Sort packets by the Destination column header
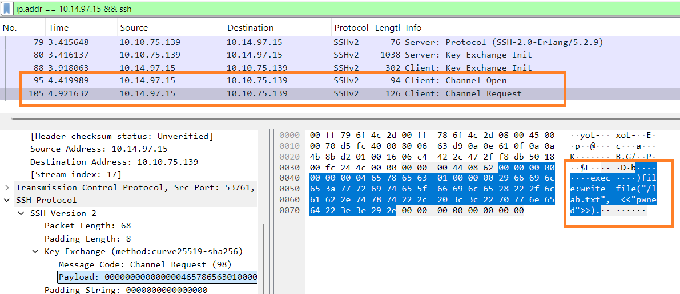 [277, 28]
